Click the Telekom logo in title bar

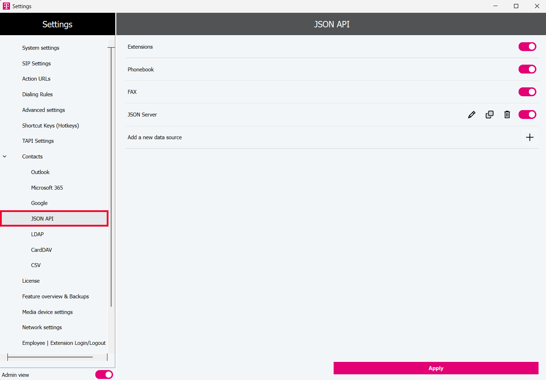(x=6, y=6)
